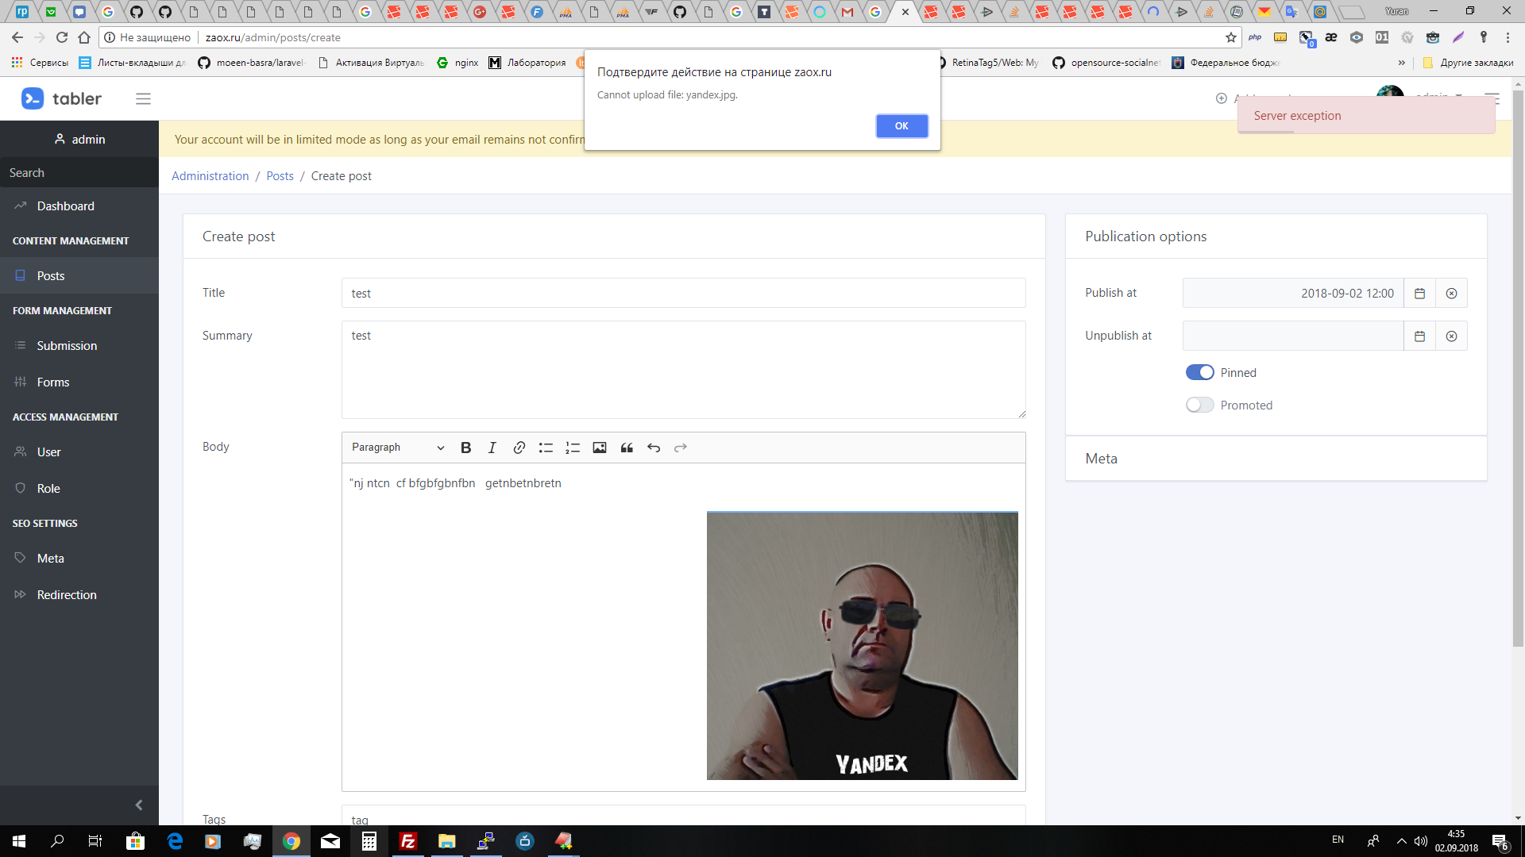The image size is (1525, 857).
Task: Go to Redirection in sidebar
Action: 67,595
